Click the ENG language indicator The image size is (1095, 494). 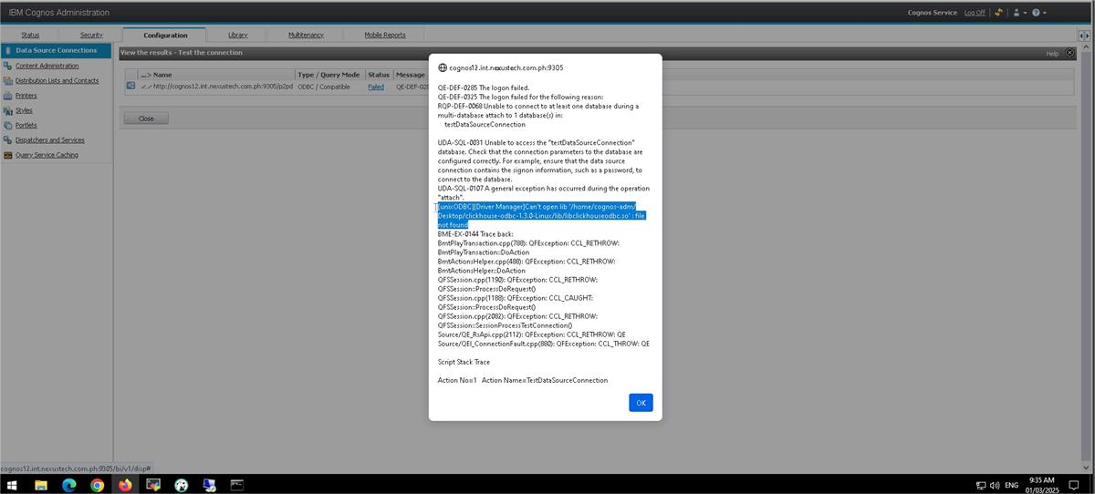coord(1011,485)
